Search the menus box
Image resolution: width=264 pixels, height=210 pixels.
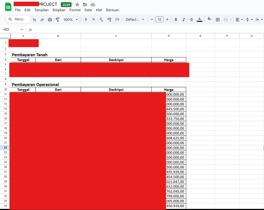click(x=18, y=19)
